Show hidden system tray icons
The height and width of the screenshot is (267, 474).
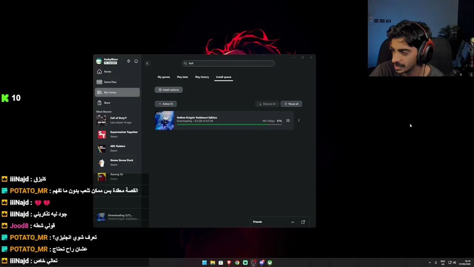click(x=430, y=263)
